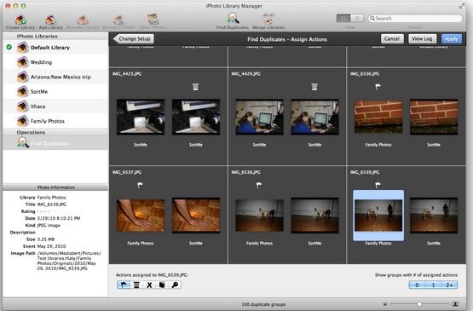Select the Family Photos library in sidebar
The height and width of the screenshot is (311, 473).
click(x=55, y=121)
